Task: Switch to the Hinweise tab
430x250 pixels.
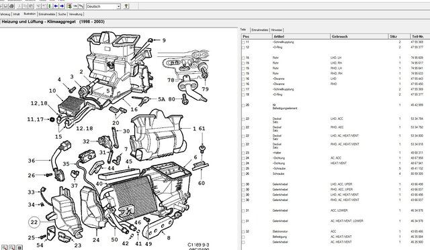Action: [276, 30]
